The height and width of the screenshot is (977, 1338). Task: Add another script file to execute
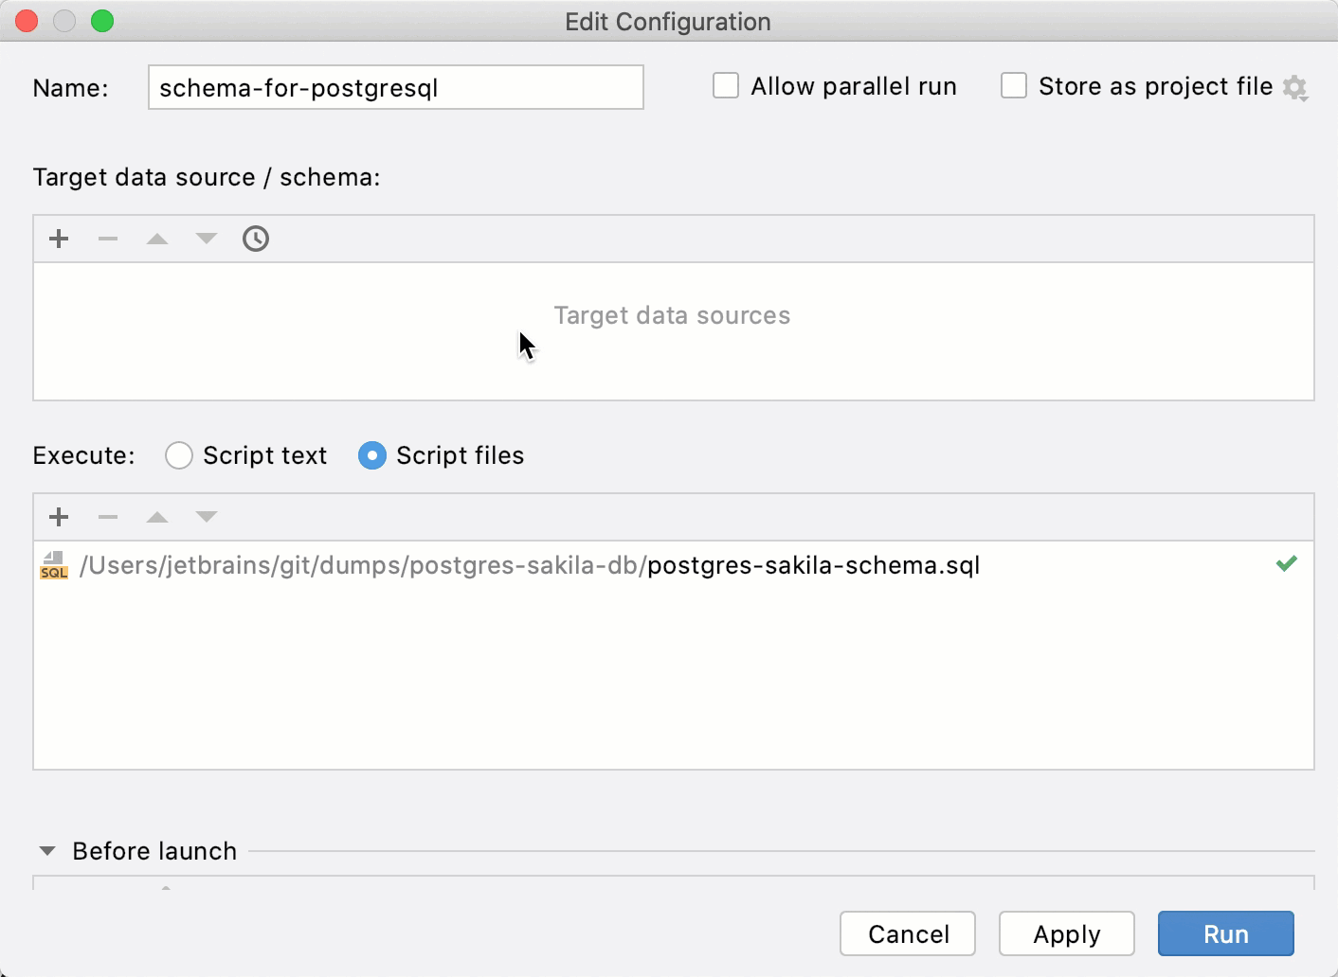58,517
